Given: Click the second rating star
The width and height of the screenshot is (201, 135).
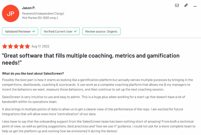Looking at the screenshot, I should (10, 46).
